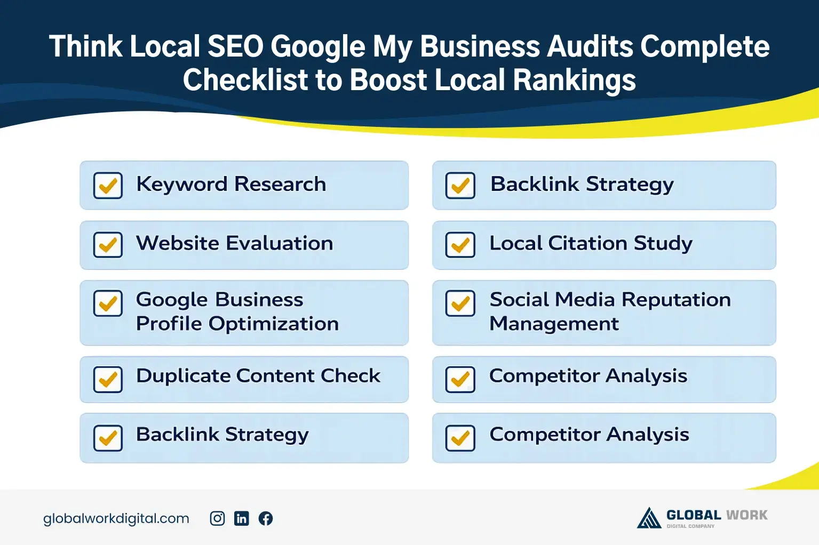Toggle the Social Media Reputation Management checkbox
The width and height of the screenshot is (819, 545).
point(460,303)
